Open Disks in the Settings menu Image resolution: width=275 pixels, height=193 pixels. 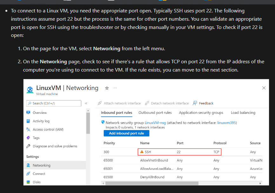pyautogui.click(x=33, y=182)
